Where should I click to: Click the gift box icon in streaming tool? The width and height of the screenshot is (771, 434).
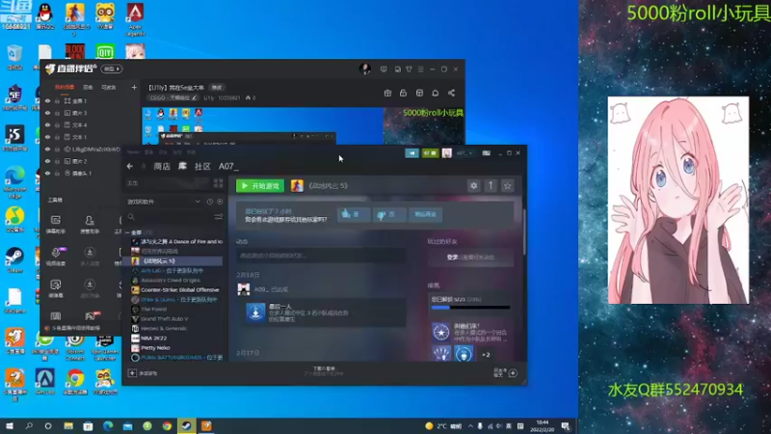click(x=387, y=93)
